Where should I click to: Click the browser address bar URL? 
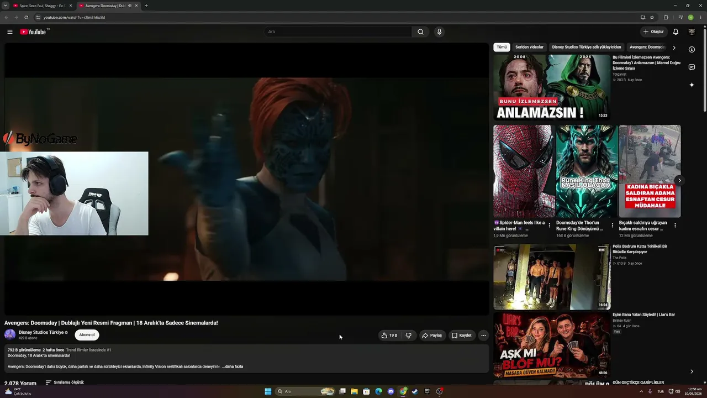(74, 17)
